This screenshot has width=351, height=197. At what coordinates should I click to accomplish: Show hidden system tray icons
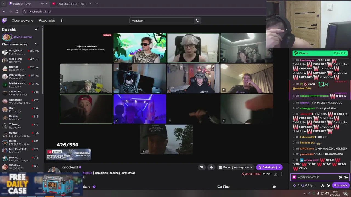[x=305, y=193]
